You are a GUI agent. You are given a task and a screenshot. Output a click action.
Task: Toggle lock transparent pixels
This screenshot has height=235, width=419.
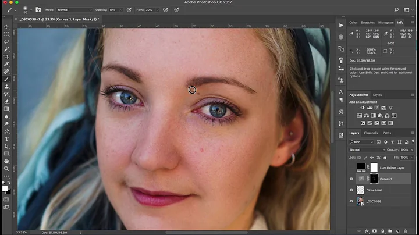pos(359,158)
